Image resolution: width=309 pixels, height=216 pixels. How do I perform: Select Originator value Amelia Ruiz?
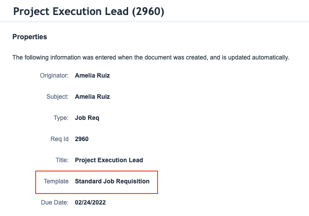pyautogui.click(x=92, y=75)
